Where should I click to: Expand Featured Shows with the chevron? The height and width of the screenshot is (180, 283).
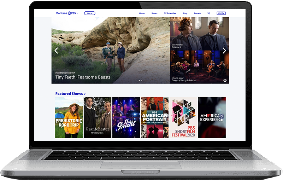coord(85,94)
